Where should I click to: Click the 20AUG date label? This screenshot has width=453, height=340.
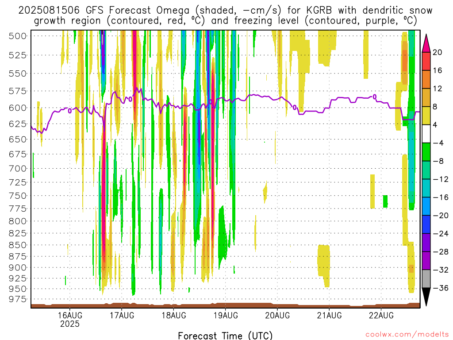[x=277, y=315]
